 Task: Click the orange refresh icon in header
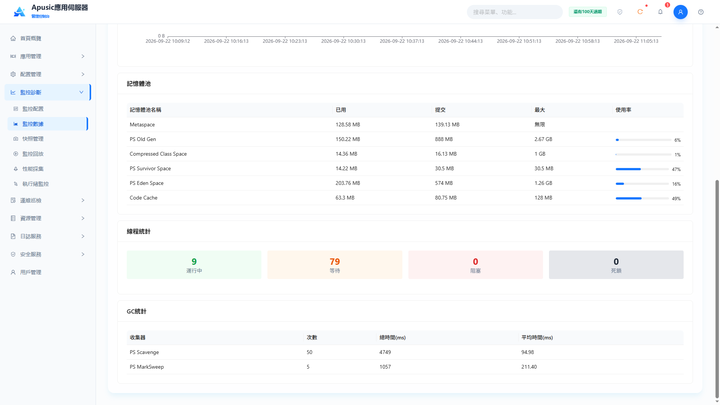[x=640, y=12]
